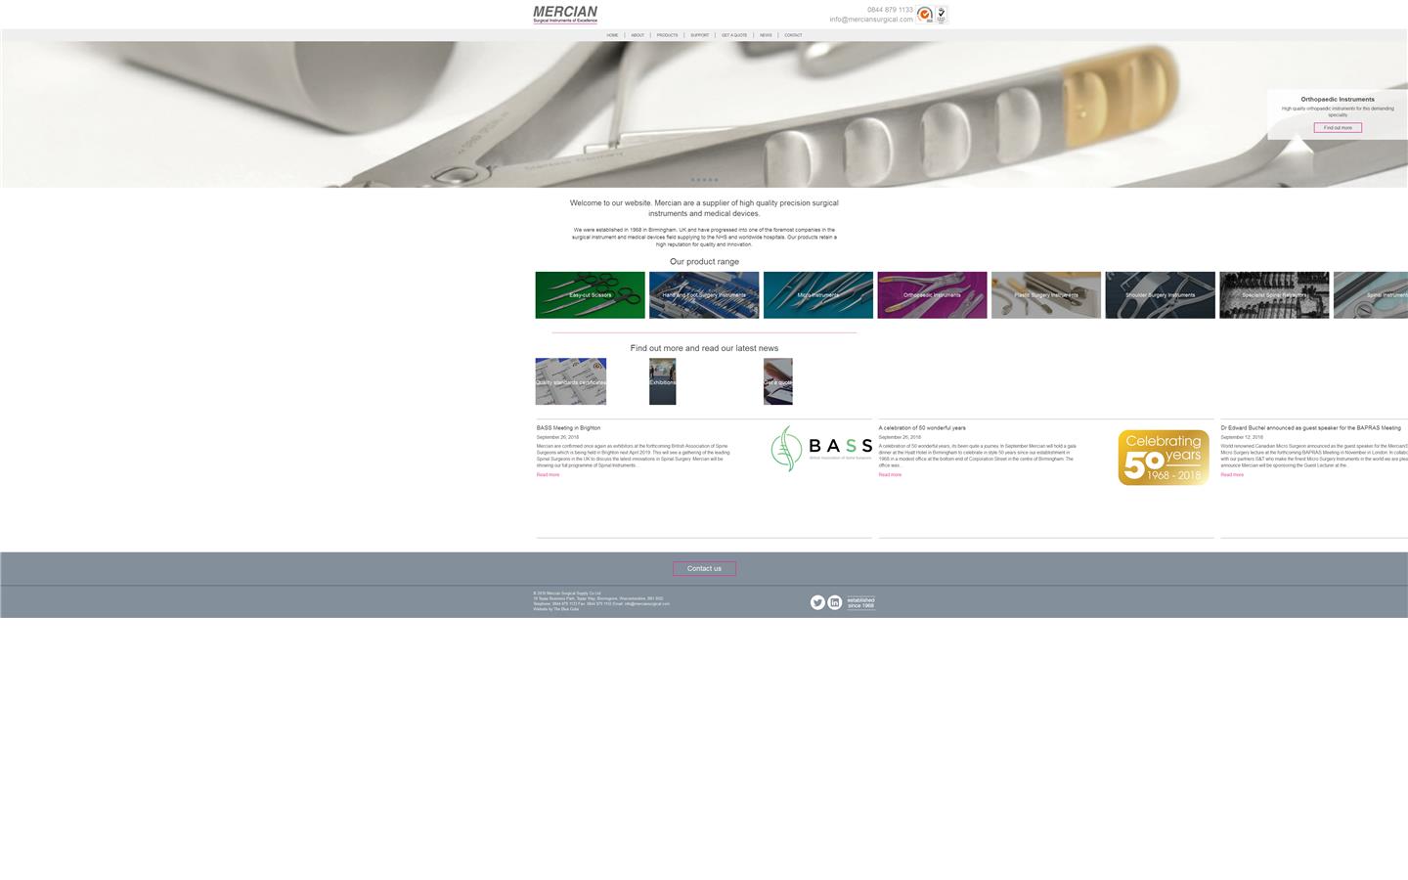Select a carousel pagination dot below the banner
Image resolution: width=1408 pixels, height=880 pixels.
pos(704,180)
